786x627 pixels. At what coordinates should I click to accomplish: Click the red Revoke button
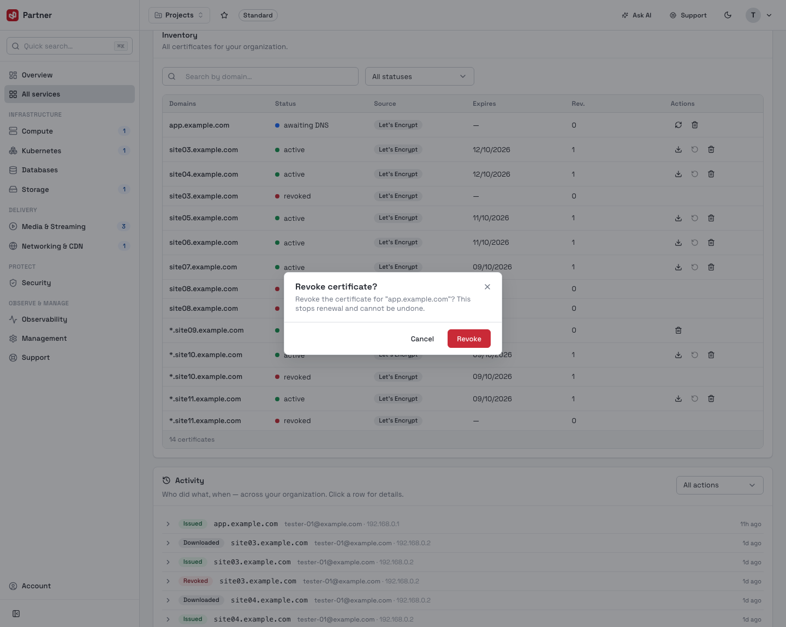469,339
